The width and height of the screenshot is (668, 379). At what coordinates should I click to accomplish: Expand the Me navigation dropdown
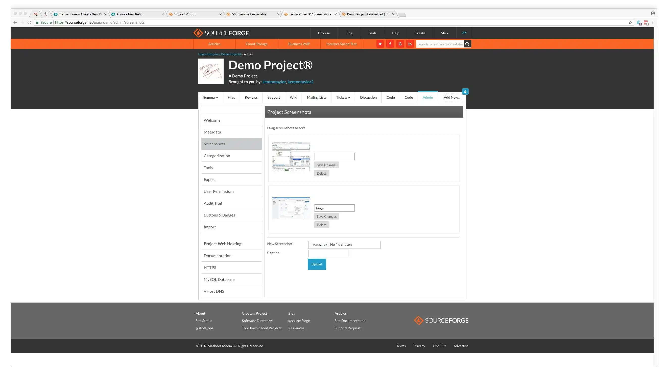[x=444, y=33]
